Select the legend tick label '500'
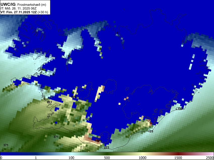214x160 pixels. pos(107,158)
